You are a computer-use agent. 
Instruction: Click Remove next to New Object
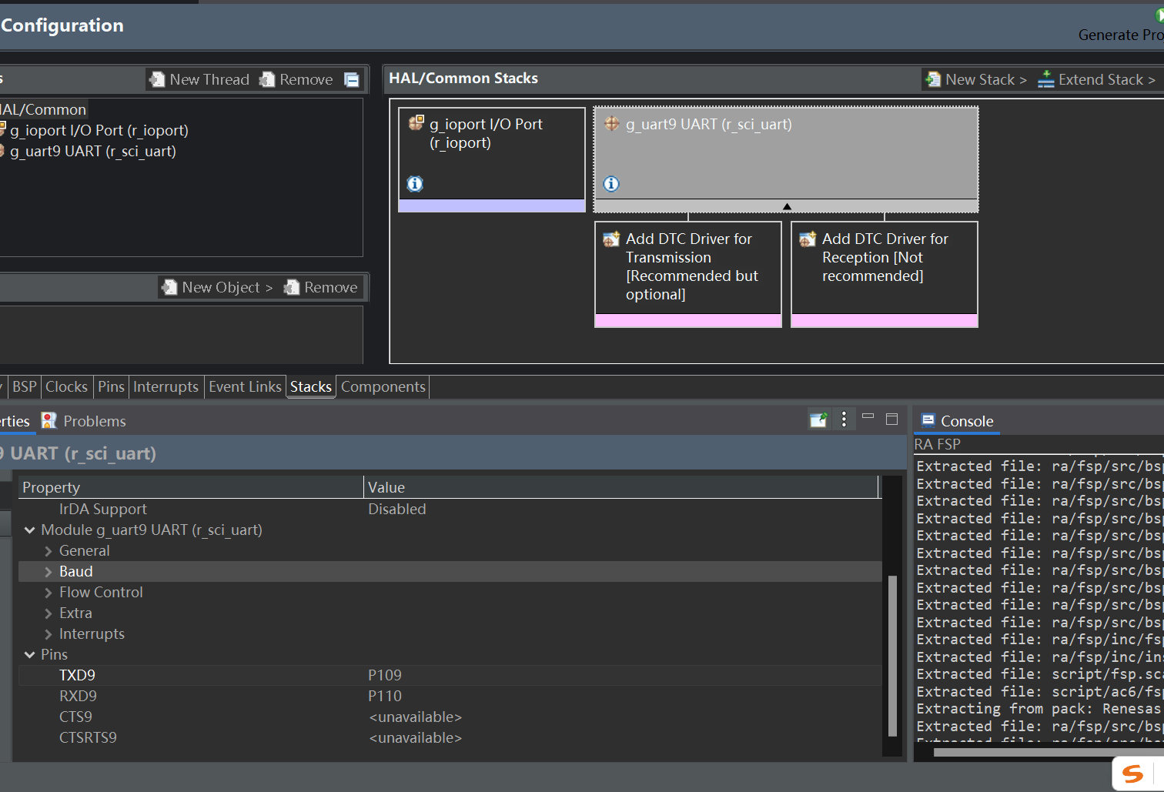click(x=321, y=287)
